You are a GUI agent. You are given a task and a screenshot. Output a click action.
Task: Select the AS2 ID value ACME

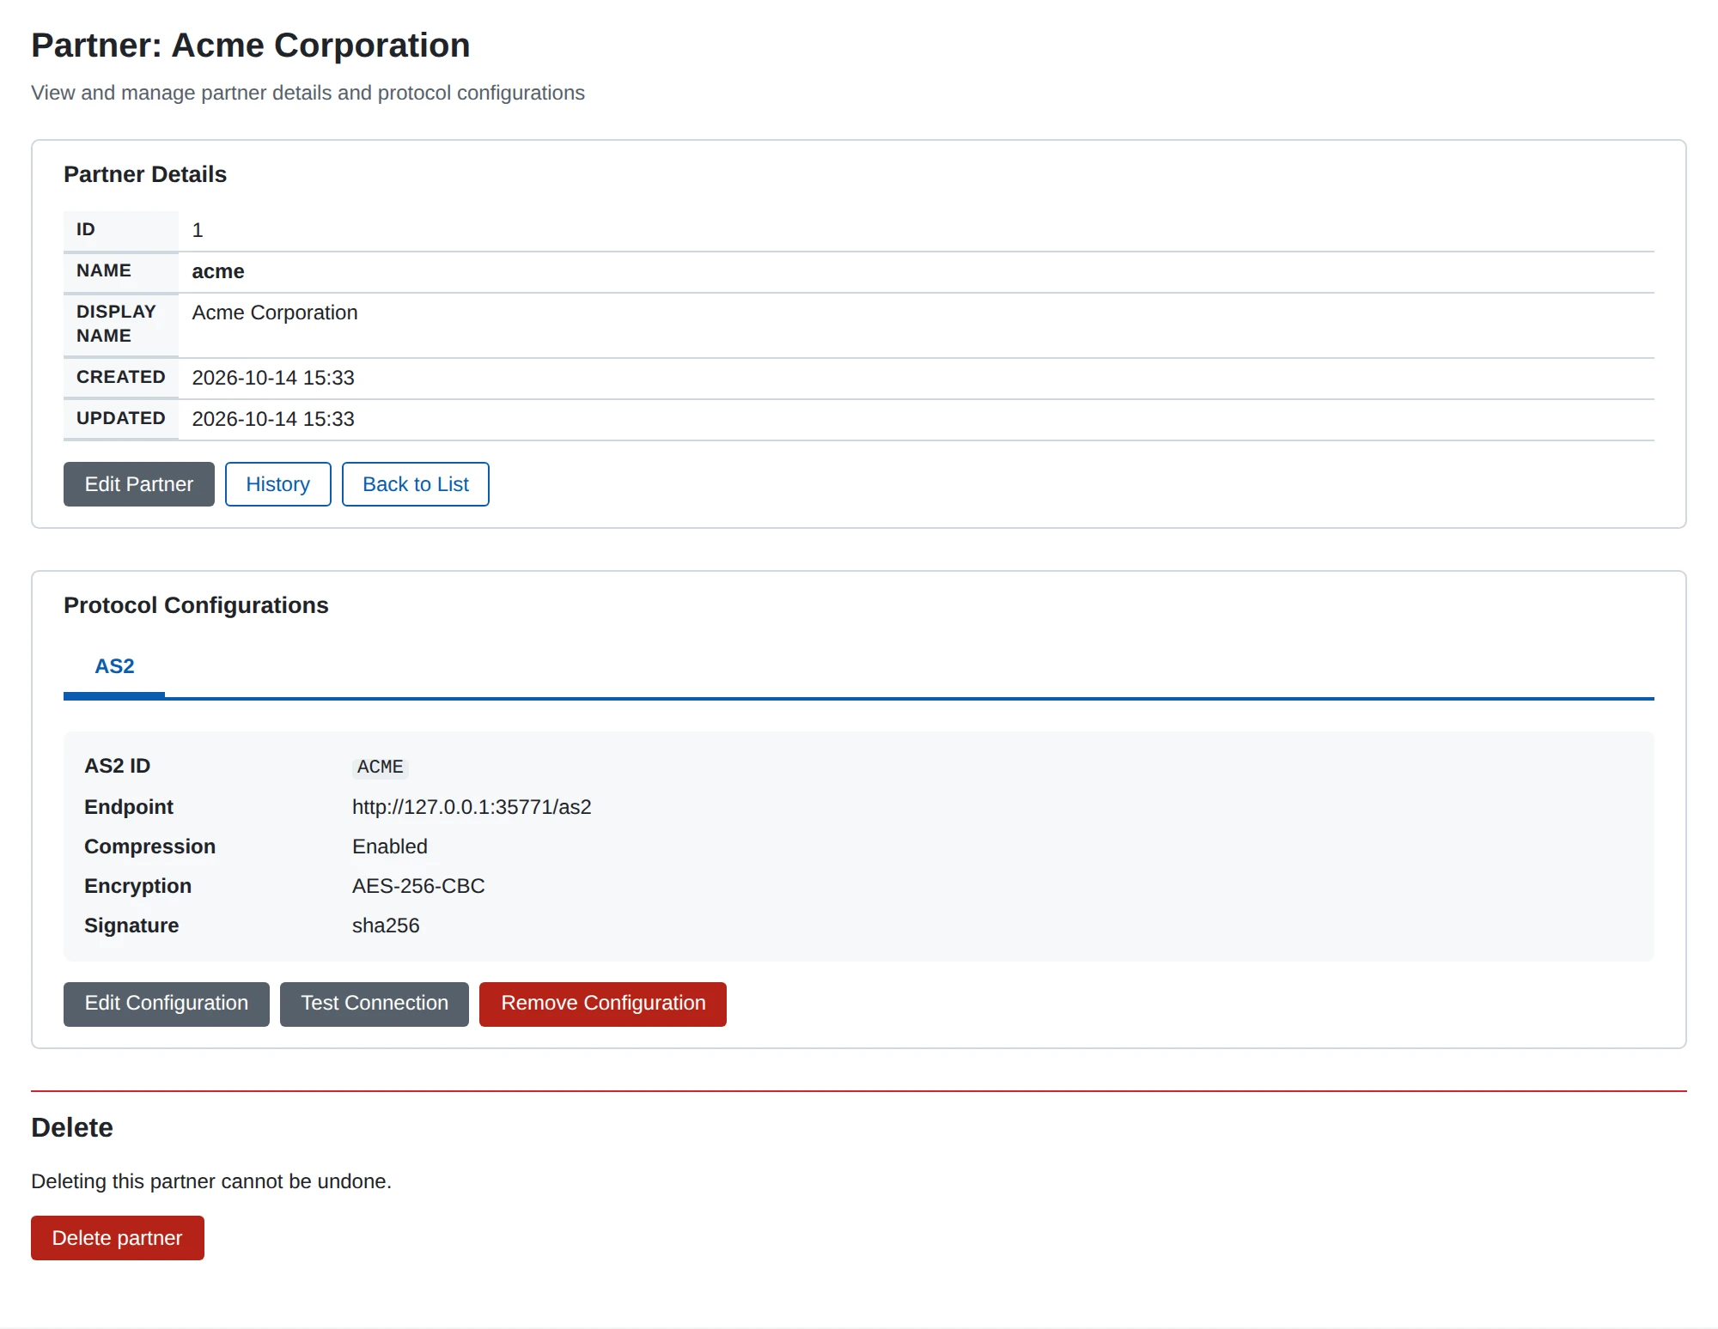pos(380,767)
